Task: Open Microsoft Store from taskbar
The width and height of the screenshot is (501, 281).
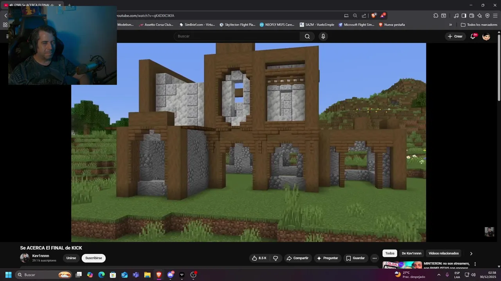Action: 113,275
